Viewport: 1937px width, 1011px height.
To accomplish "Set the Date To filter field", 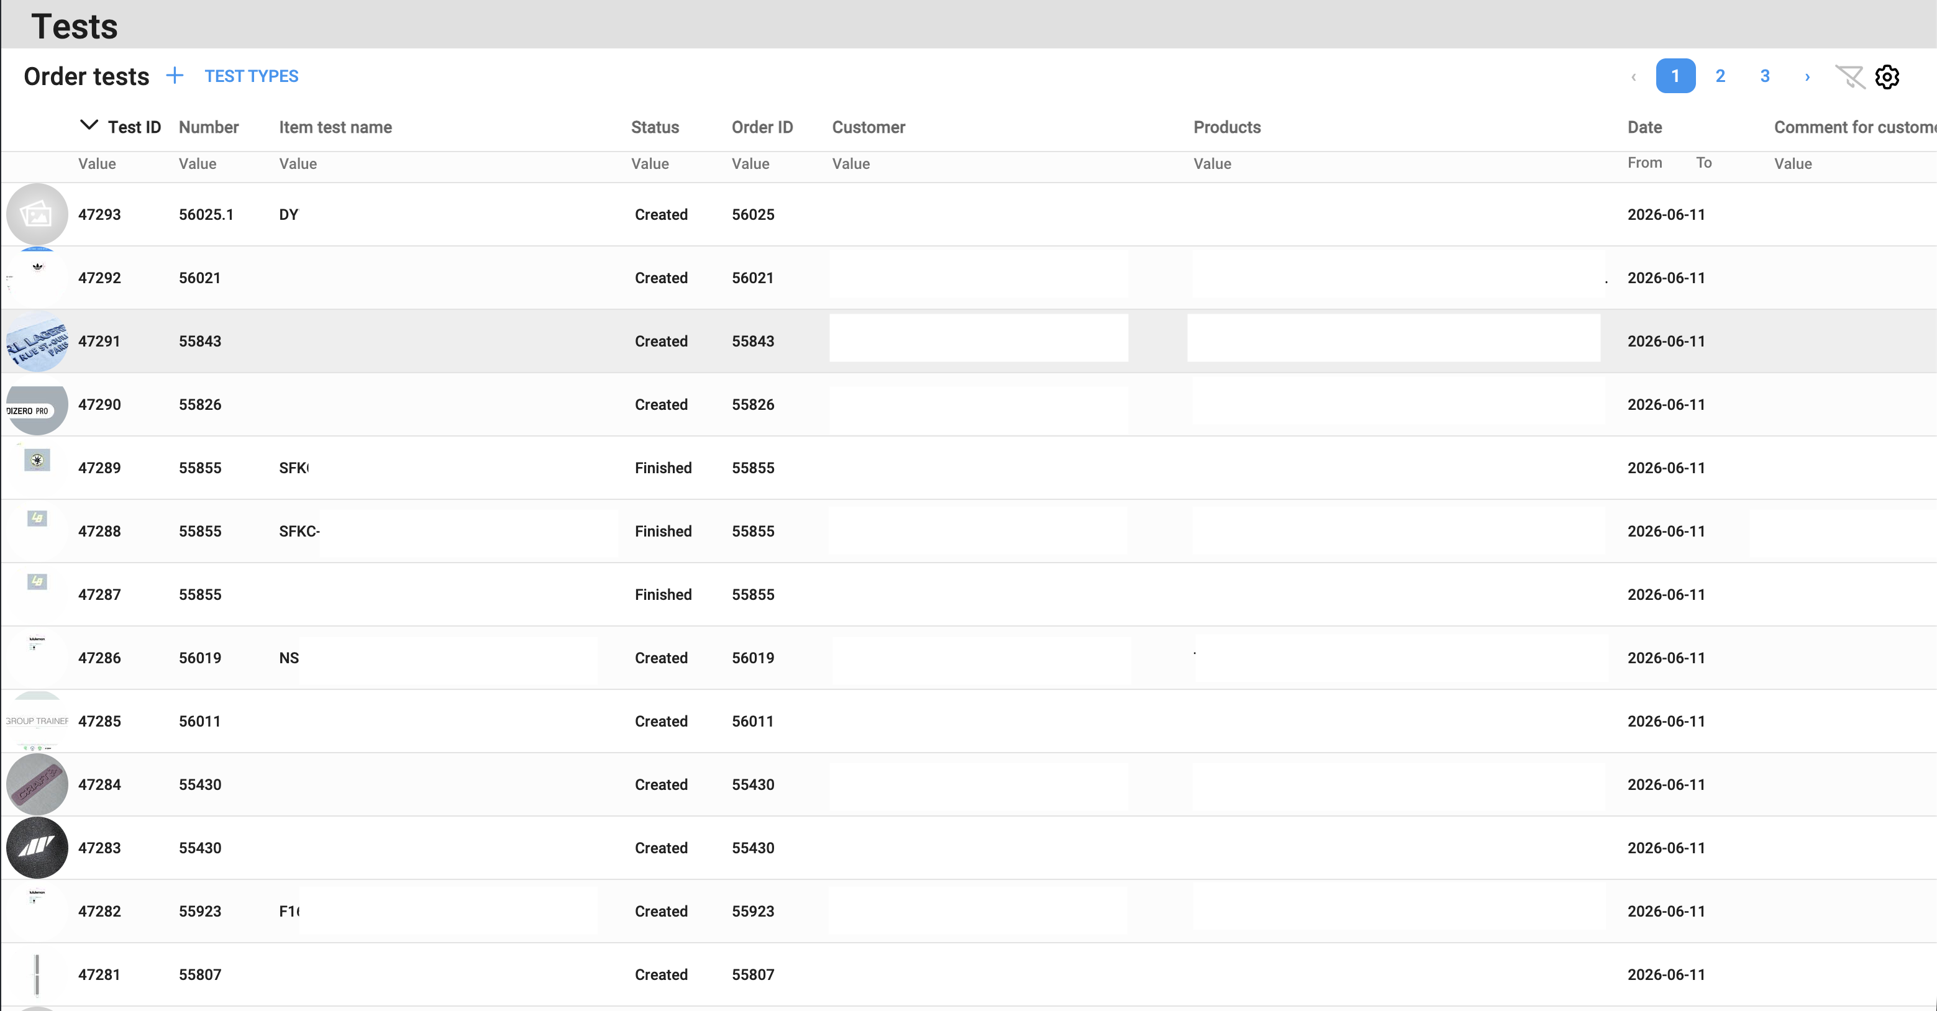I will 1722,163.
